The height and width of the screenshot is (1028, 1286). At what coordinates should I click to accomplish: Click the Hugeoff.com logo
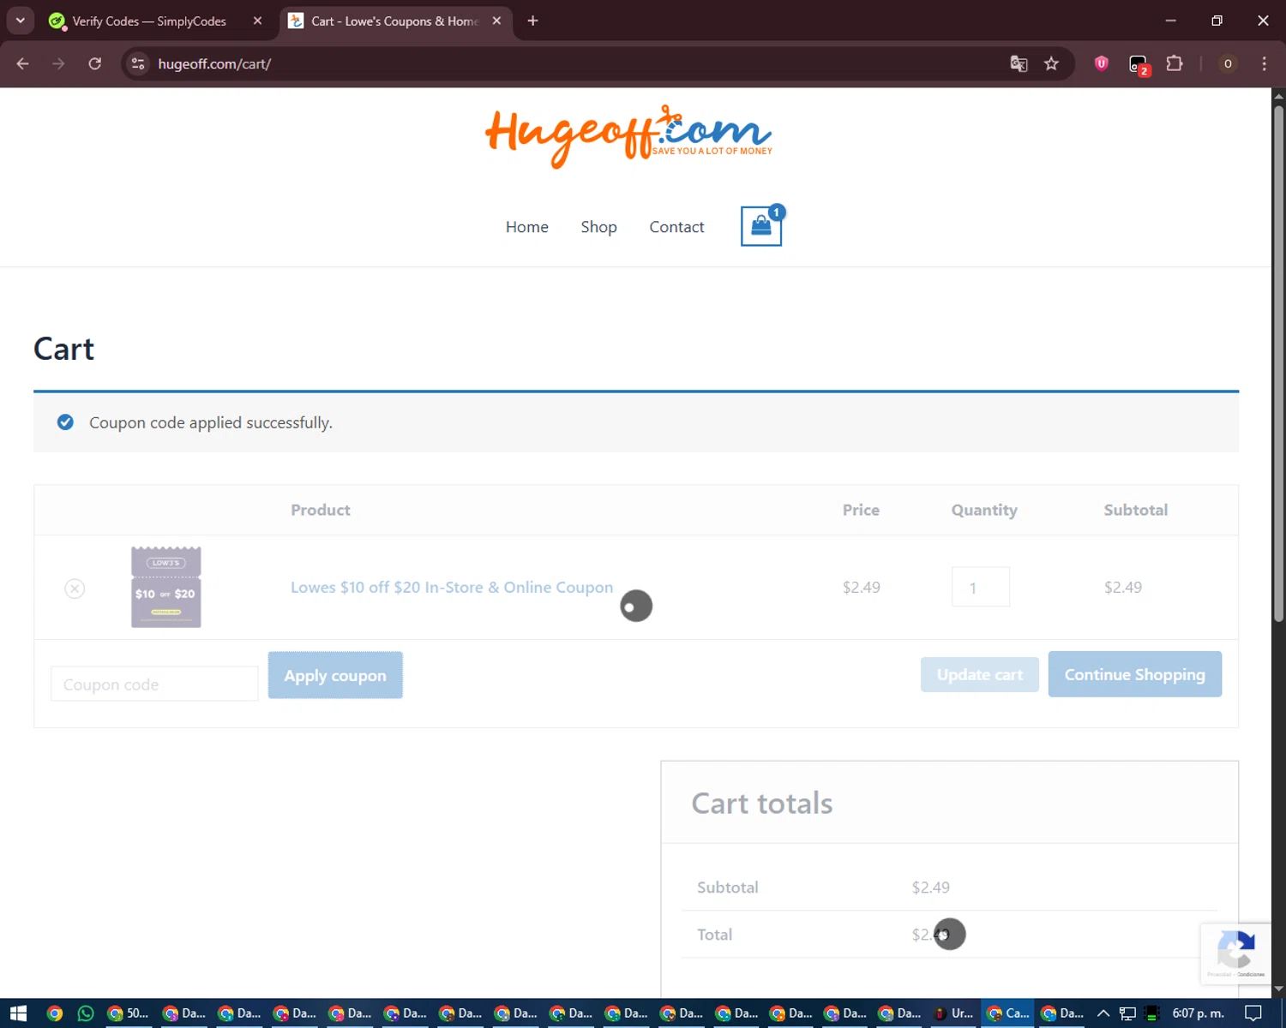[628, 136]
